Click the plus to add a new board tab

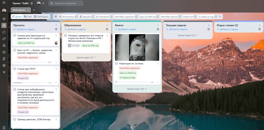click(x=34, y=10)
